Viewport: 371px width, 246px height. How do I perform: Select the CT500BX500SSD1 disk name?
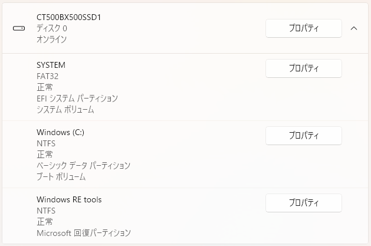[69, 17]
